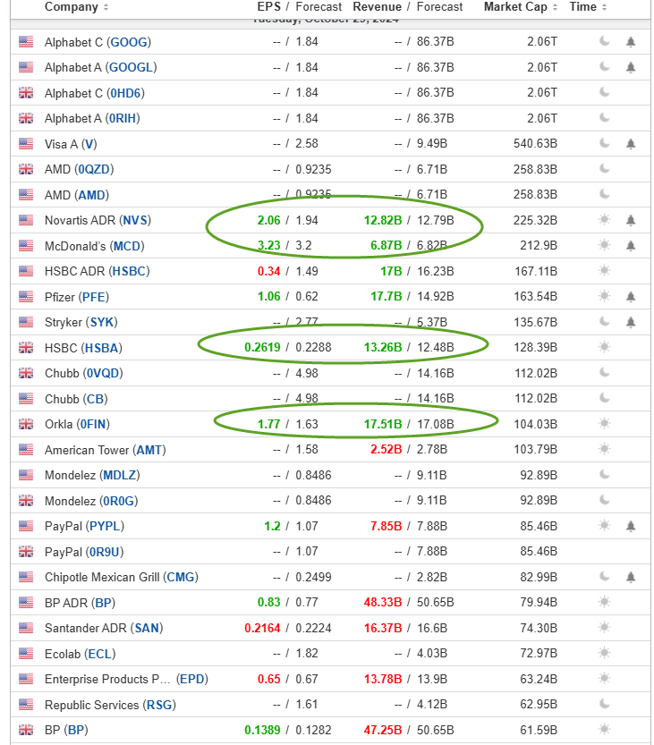This screenshot has height=745, width=654.
Task: Open MDLZ Mondelez link
Action: point(120,475)
